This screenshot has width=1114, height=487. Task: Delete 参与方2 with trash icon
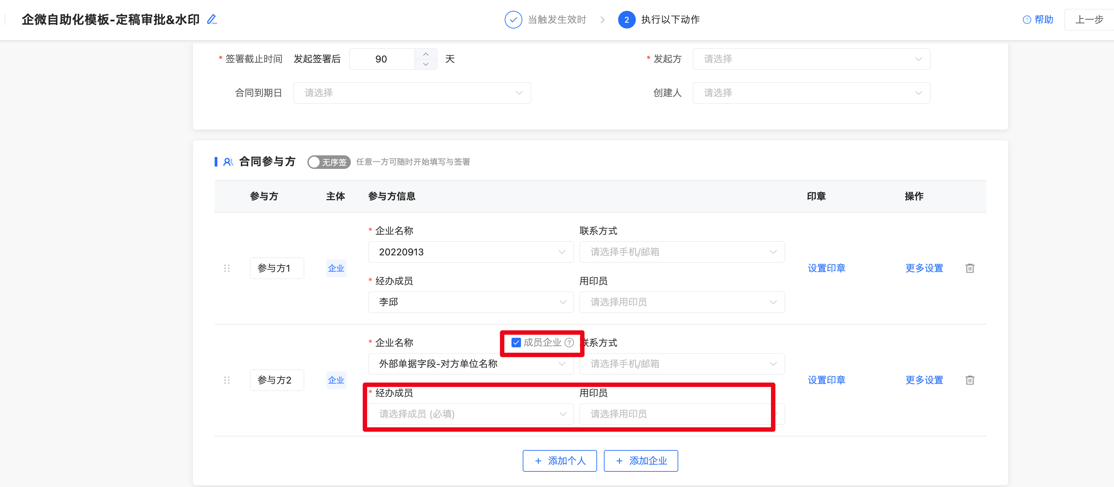[970, 380]
